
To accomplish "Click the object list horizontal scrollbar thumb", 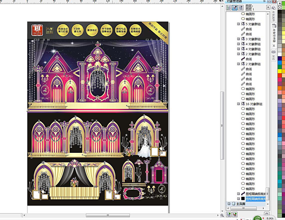I will (x=243, y=208).
